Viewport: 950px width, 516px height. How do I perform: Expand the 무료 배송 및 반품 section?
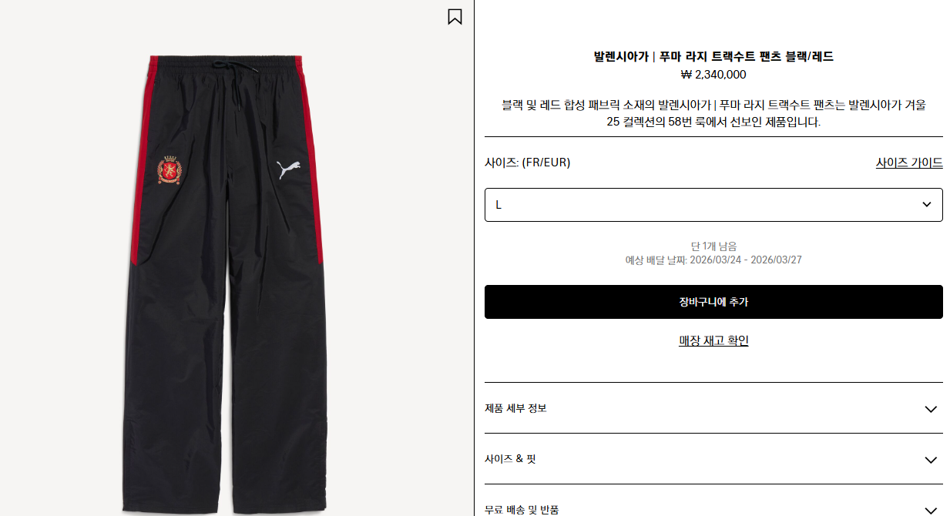pyautogui.click(x=713, y=504)
